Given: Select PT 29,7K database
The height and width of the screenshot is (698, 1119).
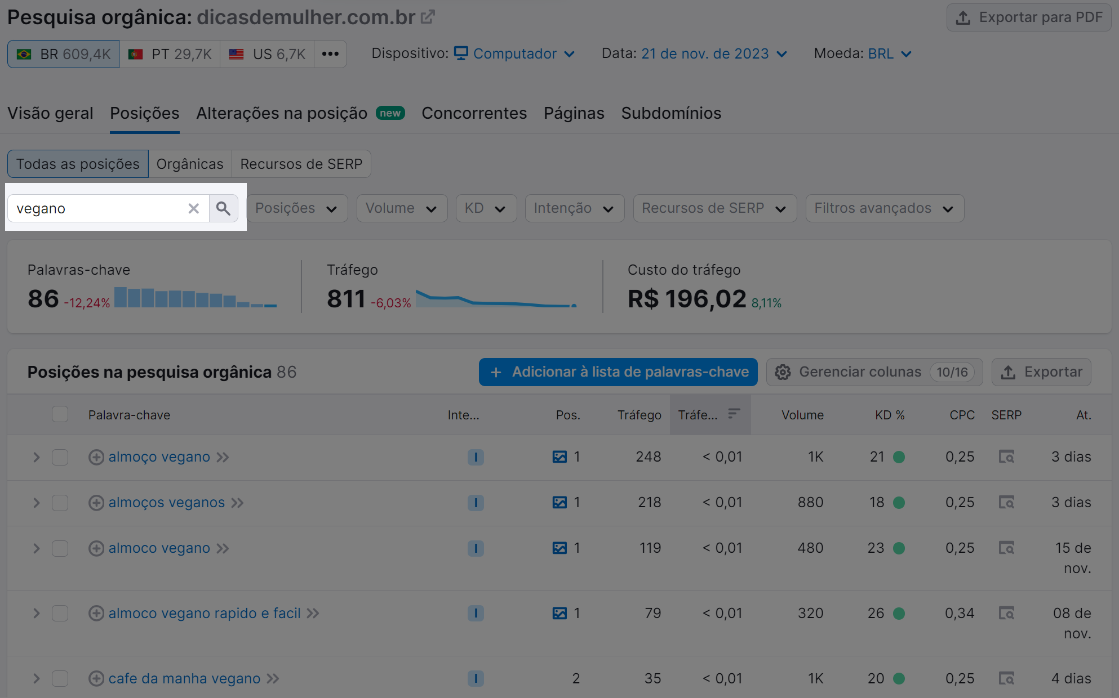Looking at the screenshot, I should (x=170, y=54).
